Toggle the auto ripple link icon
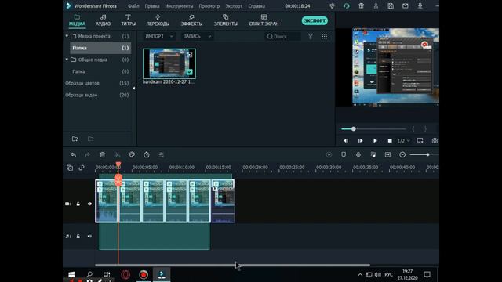The image size is (502, 282). 82,168
